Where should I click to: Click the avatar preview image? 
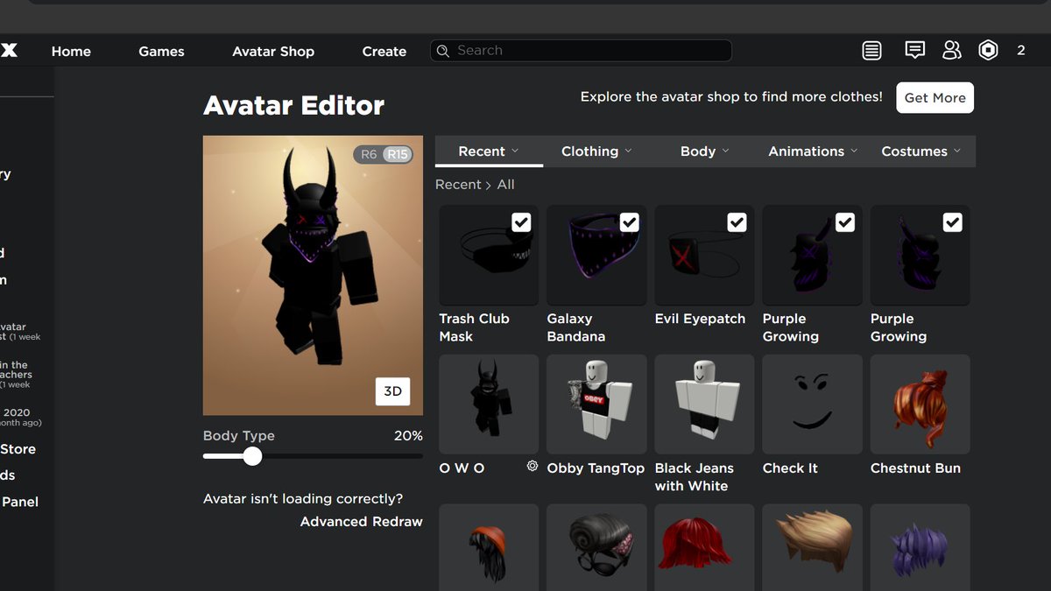[x=313, y=275]
